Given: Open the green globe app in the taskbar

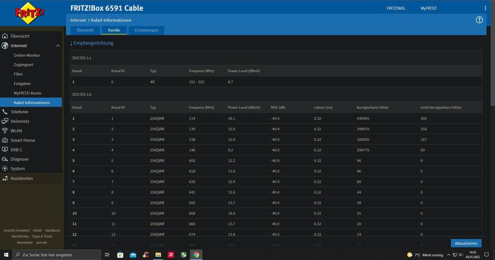Looking at the screenshot, I should coord(183,255).
